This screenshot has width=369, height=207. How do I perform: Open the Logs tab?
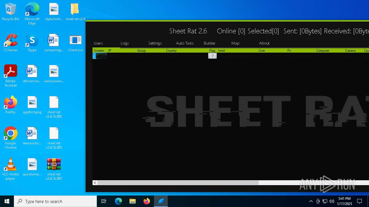pyautogui.click(x=125, y=43)
